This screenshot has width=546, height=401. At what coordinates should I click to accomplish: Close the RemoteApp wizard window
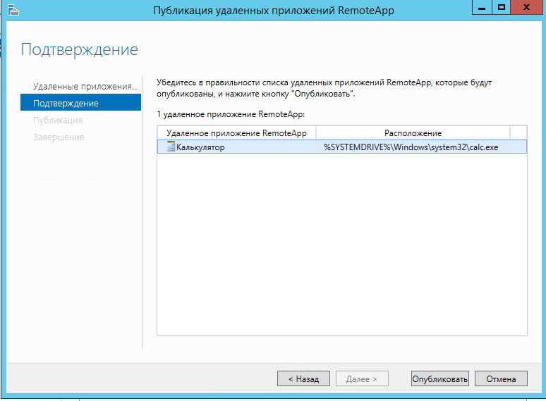526,7
